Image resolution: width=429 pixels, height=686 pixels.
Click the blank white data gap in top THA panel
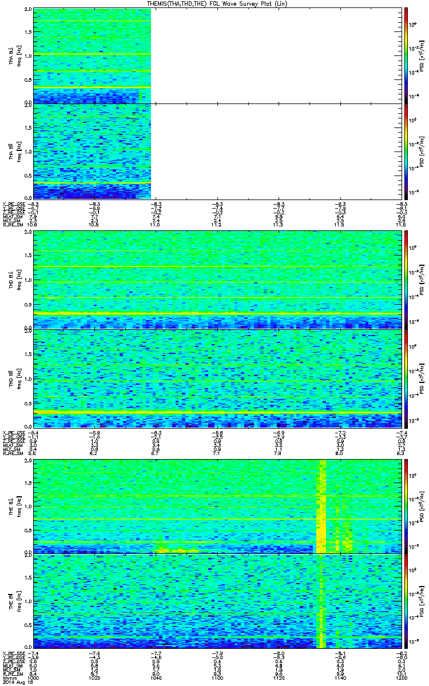pos(275,55)
